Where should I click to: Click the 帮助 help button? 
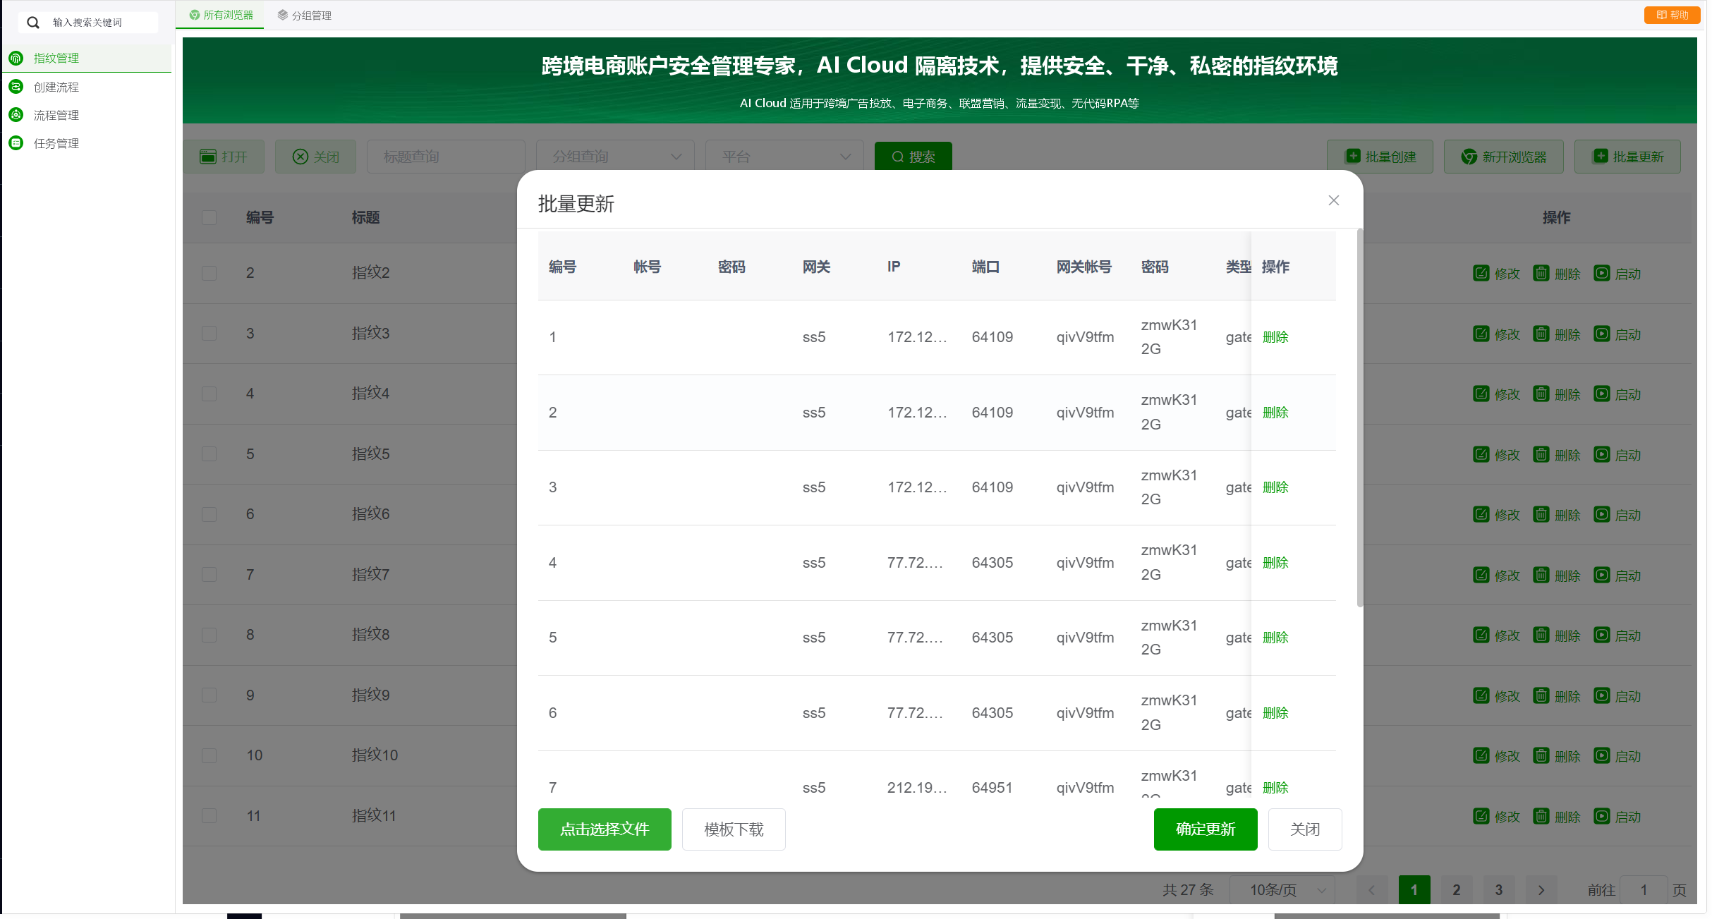coord(1672,15)
